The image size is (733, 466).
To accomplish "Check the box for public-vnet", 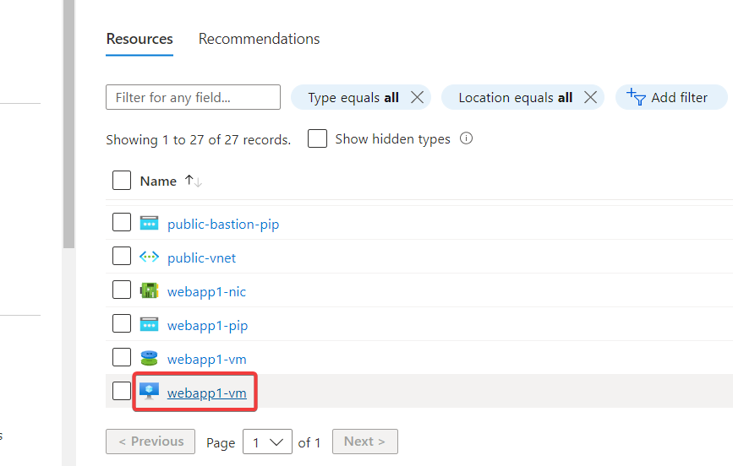I will 122,257.
